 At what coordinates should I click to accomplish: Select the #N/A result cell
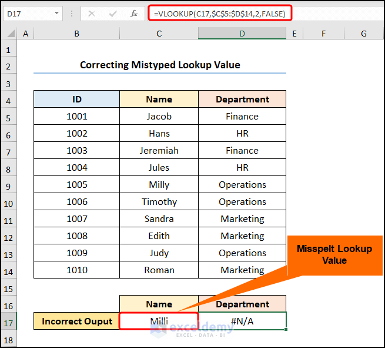point(242,321)
